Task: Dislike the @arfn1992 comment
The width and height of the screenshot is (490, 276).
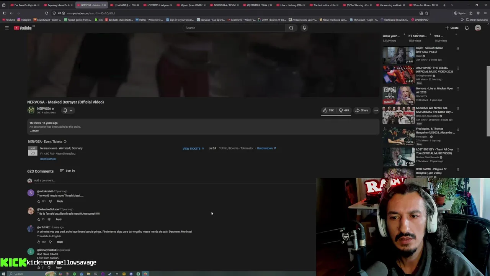Action: click(x=50, y=242)
